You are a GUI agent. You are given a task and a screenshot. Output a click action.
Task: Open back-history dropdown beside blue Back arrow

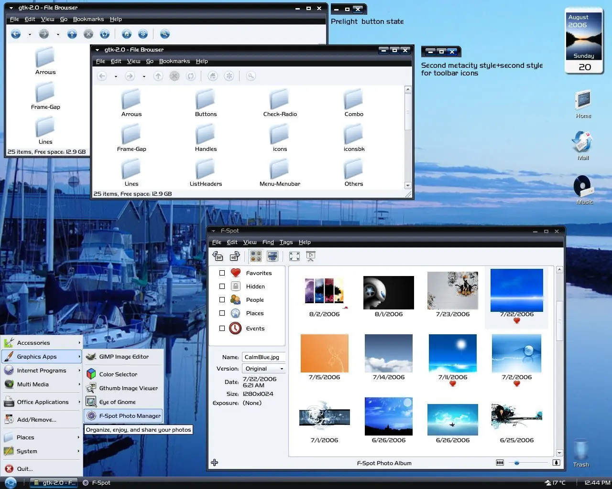[30, 34]
